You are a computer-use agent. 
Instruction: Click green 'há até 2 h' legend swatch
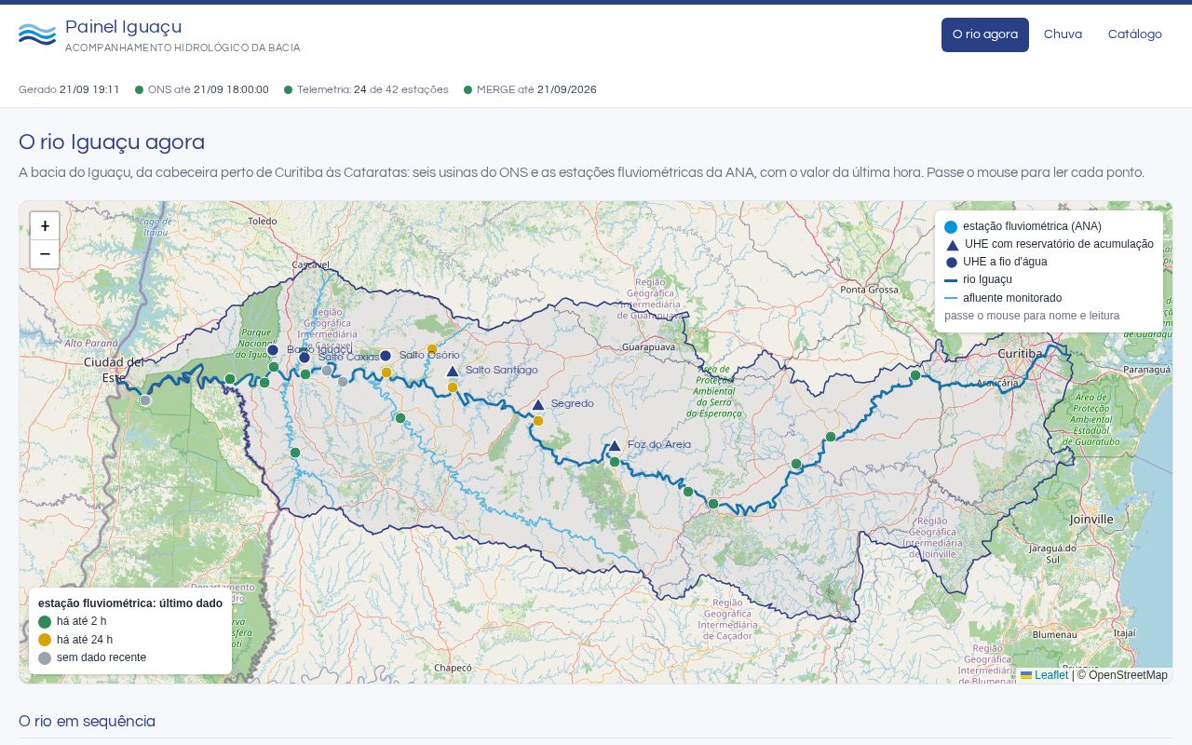click(x=45, y=621)
